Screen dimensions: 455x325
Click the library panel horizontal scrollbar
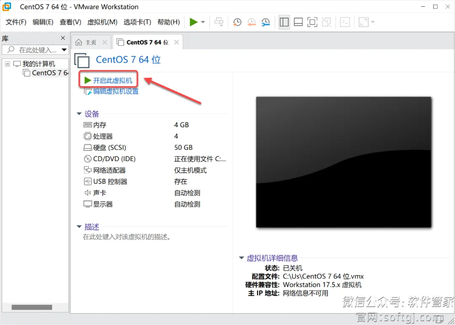point(32,307)
